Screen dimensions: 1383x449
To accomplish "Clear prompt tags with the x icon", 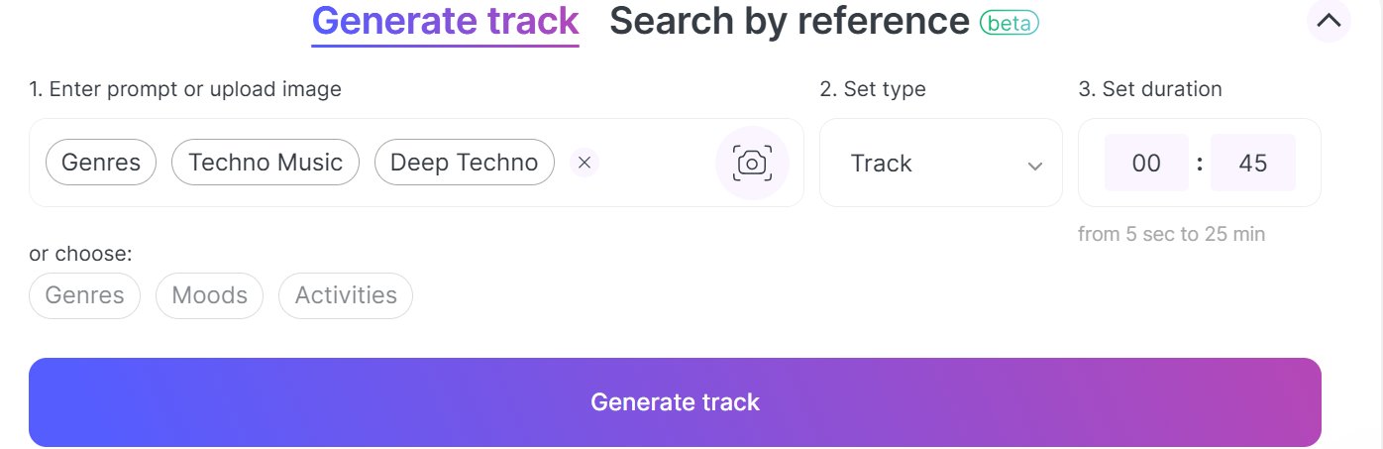I will tap(585, 163).
